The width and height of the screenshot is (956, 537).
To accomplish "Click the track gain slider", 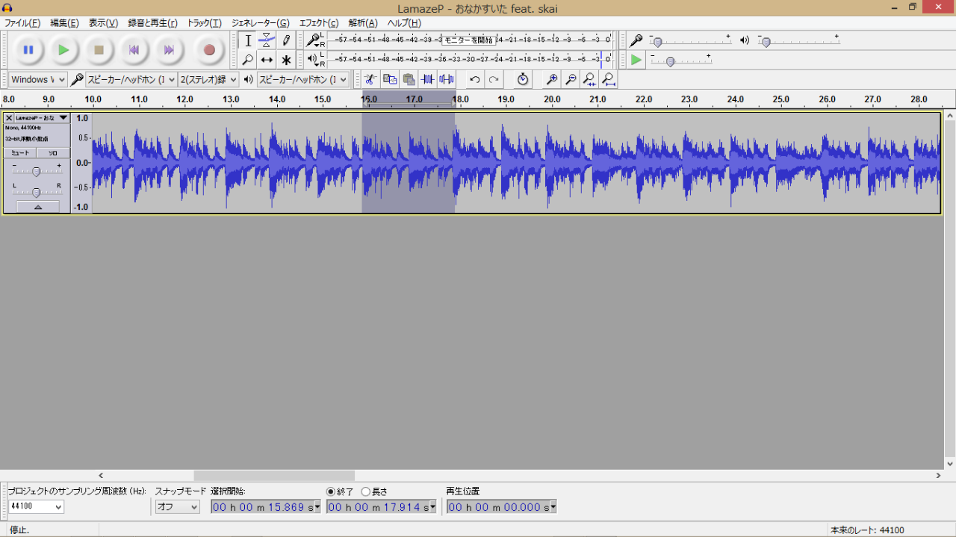I will pyautogui.click(x=36, y=172).
